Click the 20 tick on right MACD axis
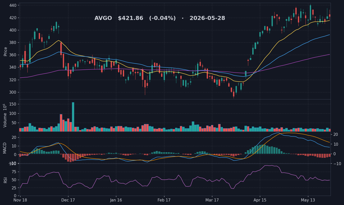This screenshot has height=205, width=344. (x=335, y=135)
